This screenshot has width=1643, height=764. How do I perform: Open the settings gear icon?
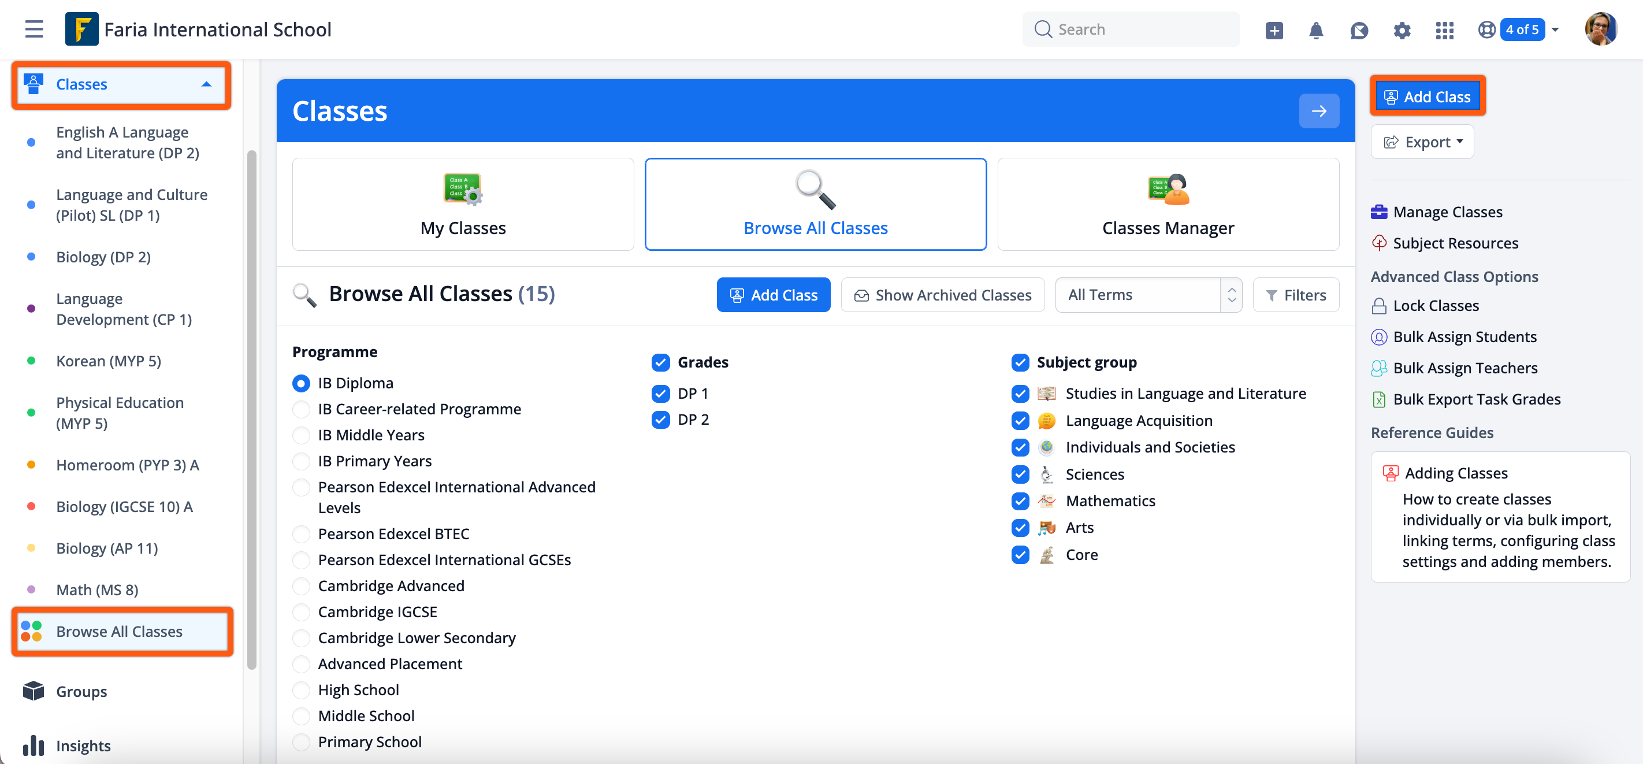pos(1402,30)
